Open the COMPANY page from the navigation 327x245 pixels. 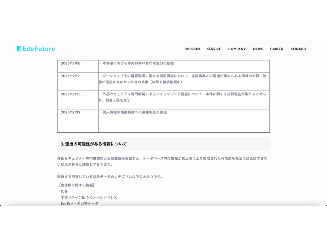point(237,49)
